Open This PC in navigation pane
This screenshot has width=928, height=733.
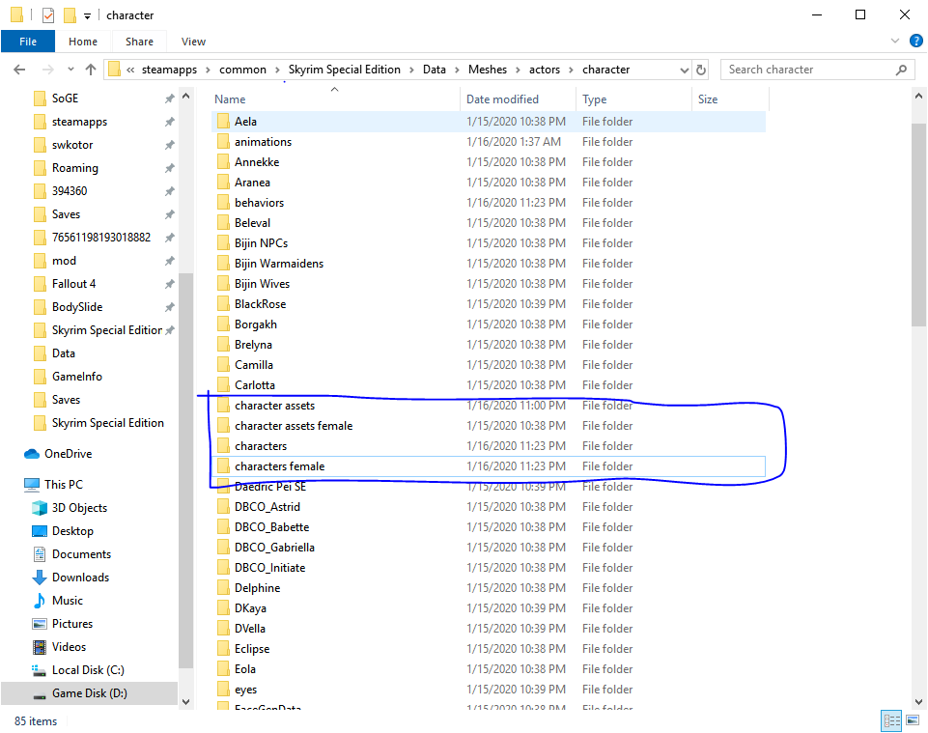point(64,485)
